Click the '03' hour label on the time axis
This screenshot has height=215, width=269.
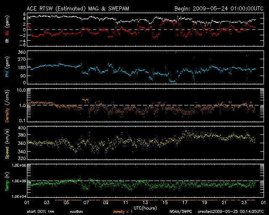coord(47,202)
